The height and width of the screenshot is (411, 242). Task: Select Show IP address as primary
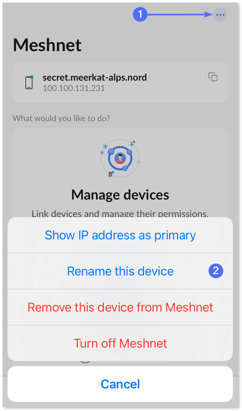[120, 235]
